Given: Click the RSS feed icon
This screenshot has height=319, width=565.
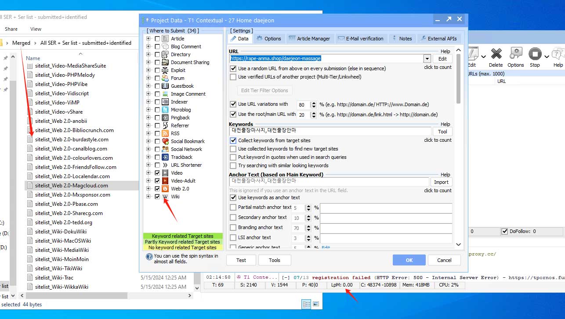Looking at the screenshot, I should pos(165,133).
